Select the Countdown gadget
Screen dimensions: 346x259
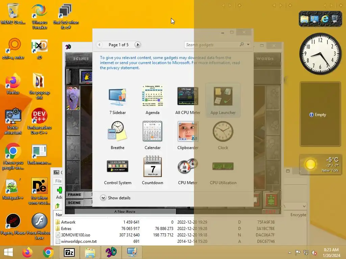point(152,170)
